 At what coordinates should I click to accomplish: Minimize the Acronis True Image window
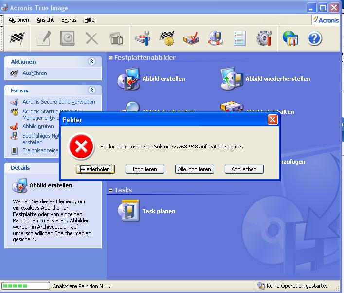tap(311, 8)
